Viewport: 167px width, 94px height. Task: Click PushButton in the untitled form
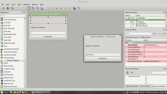[x=48, y=37]
